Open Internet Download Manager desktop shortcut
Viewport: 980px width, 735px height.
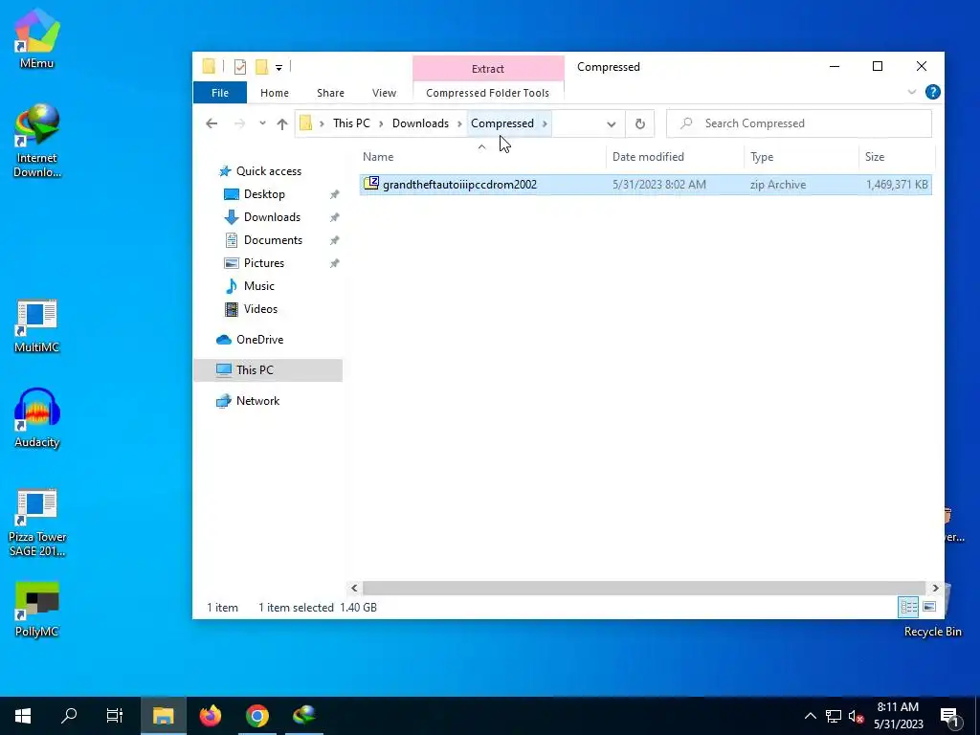pos(37,141)
